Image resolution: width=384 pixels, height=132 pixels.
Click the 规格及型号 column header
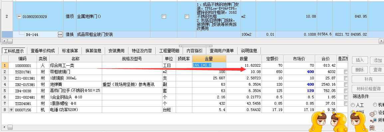132,59
